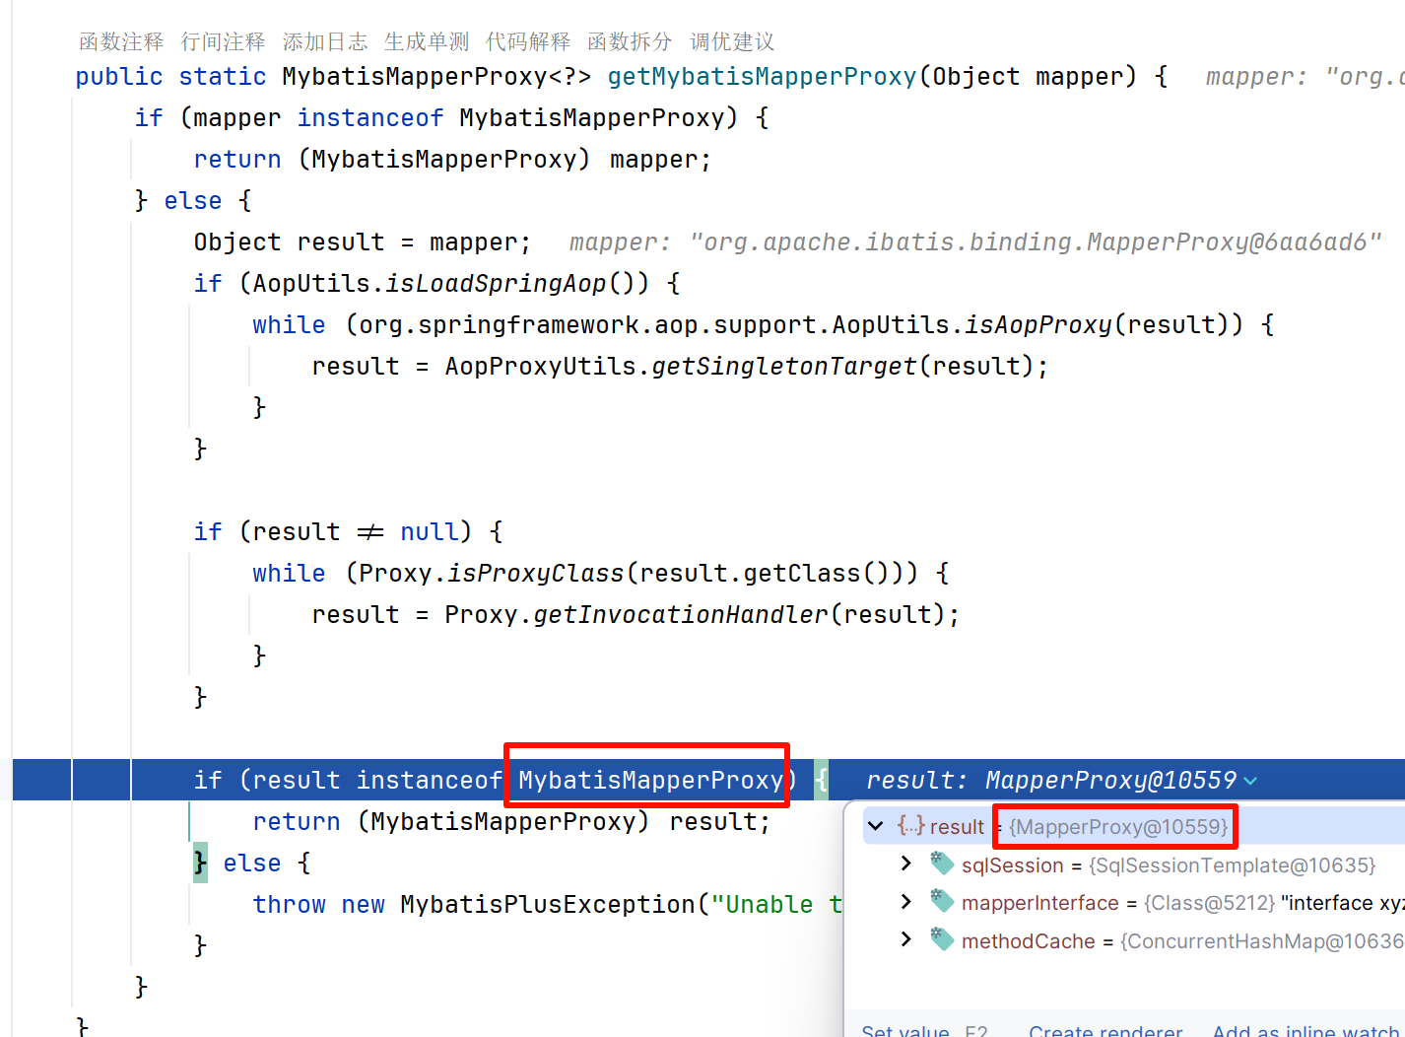Click 调优建议 for tuning suggestions
1405x1037 pixels.
731,41
